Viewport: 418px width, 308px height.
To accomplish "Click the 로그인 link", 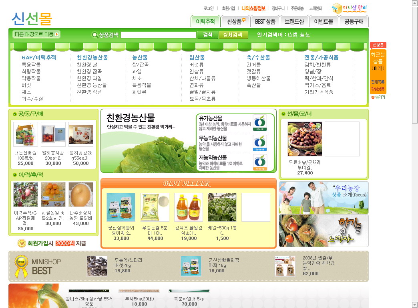I will coord(209,8).
